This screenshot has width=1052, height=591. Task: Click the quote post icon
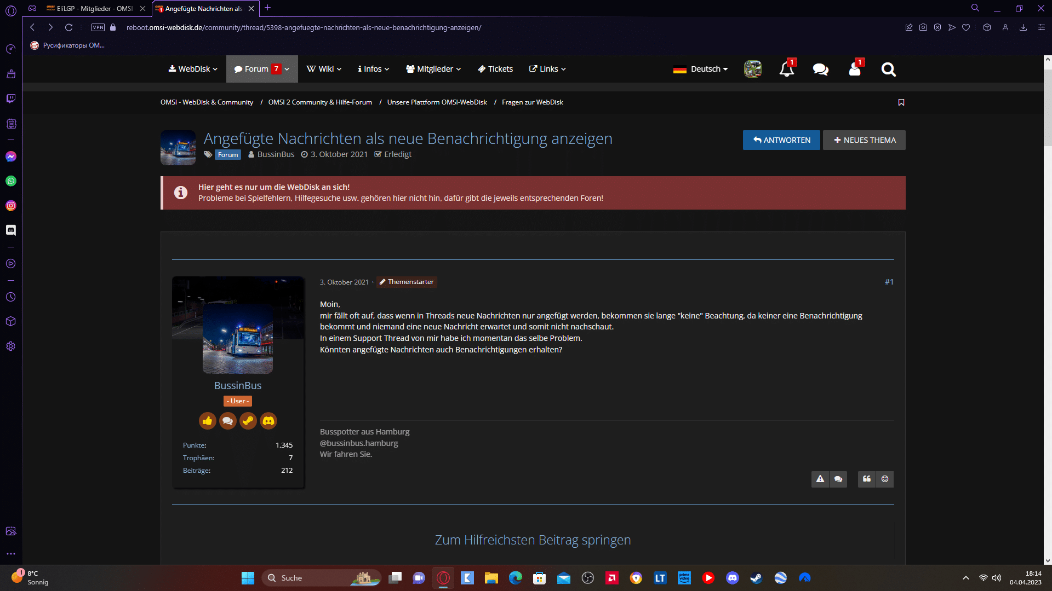click(x=867, y=479)
